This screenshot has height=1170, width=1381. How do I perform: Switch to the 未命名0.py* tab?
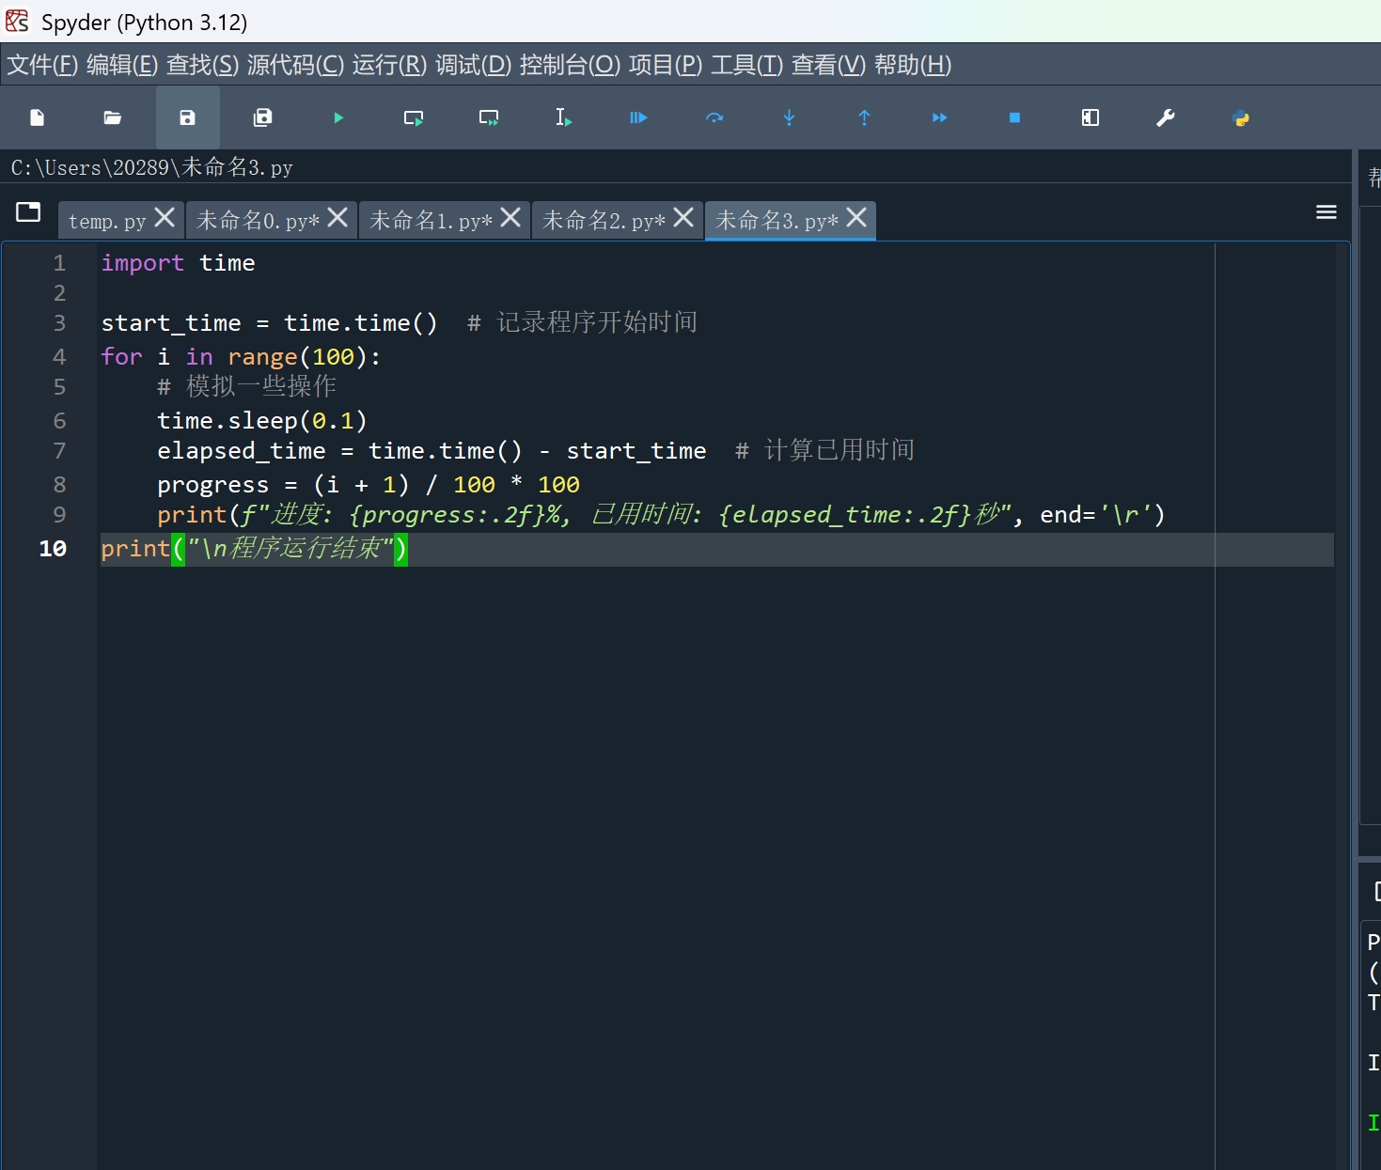tap(258, 221)
